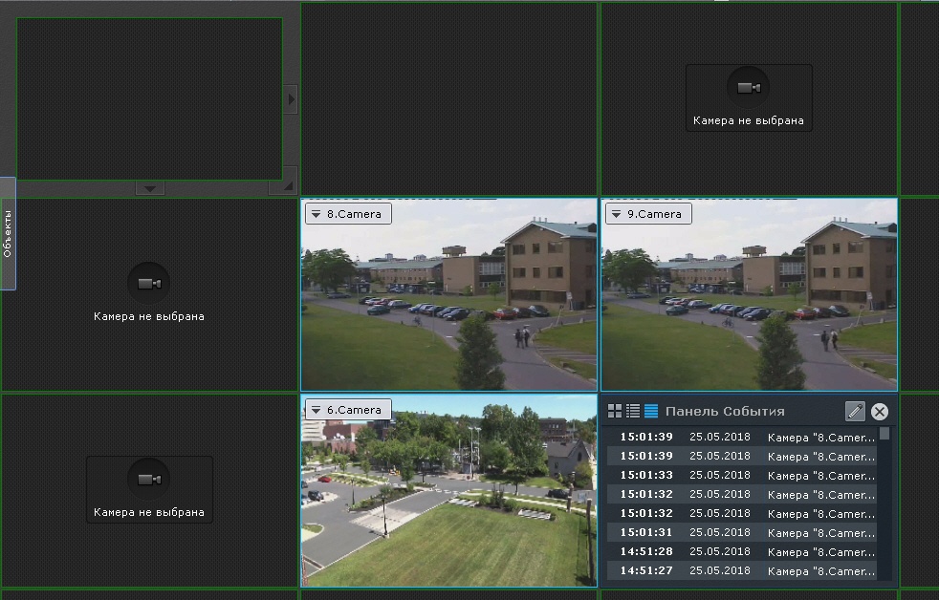Click camera icon in top-right empty cell
Viewport: 939px width, 600px height.
(749, 88)
